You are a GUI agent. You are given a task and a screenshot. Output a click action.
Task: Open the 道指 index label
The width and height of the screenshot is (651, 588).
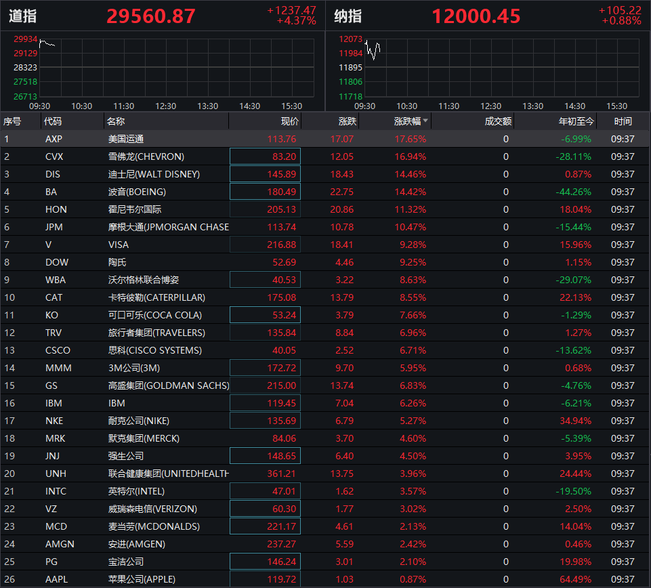point(23,16)
